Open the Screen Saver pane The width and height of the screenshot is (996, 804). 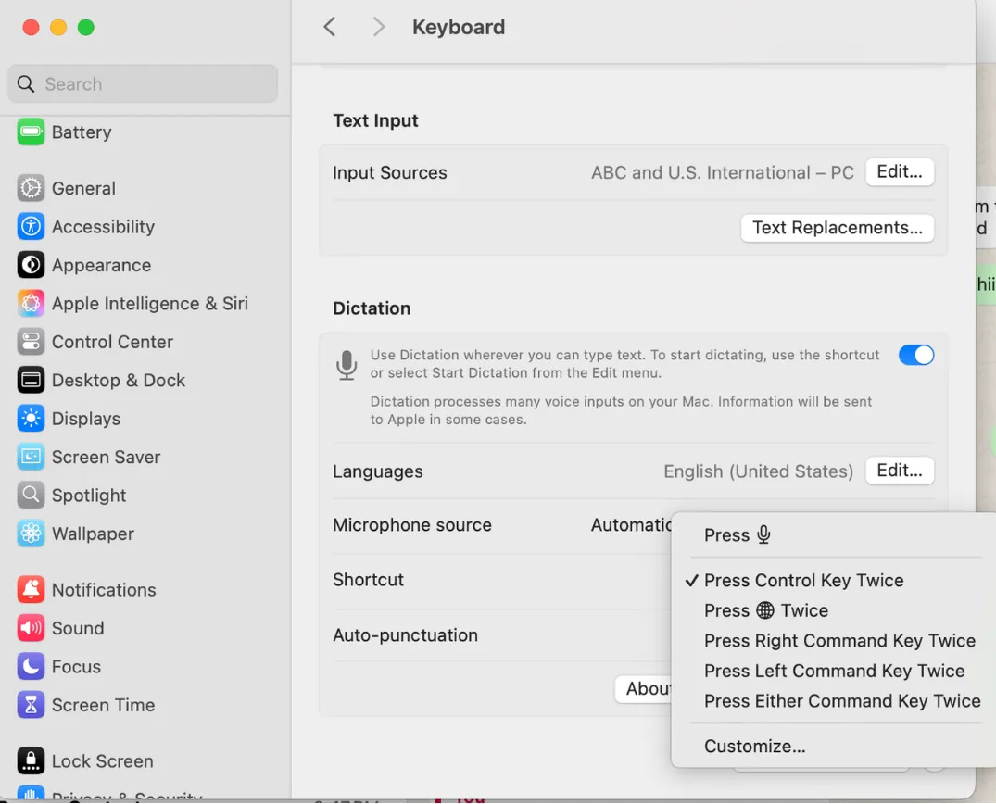pyautogui.click(x=106, y=457)
